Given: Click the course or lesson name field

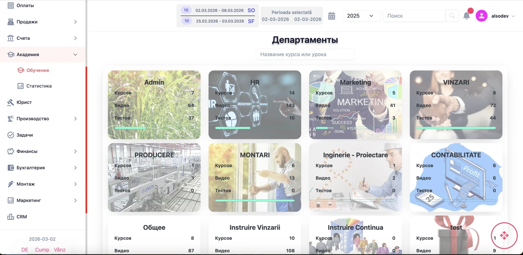Looking at the screenshot, I should [x=305, y=54].
